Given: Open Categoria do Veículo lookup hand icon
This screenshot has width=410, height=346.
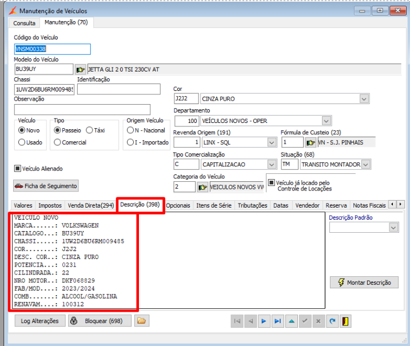Looking at the screenshot, I should click(x=202, y=187).
